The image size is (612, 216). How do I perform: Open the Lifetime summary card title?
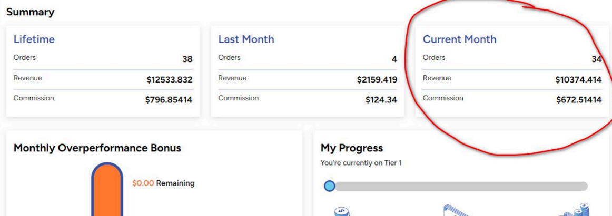click(34, 39)
